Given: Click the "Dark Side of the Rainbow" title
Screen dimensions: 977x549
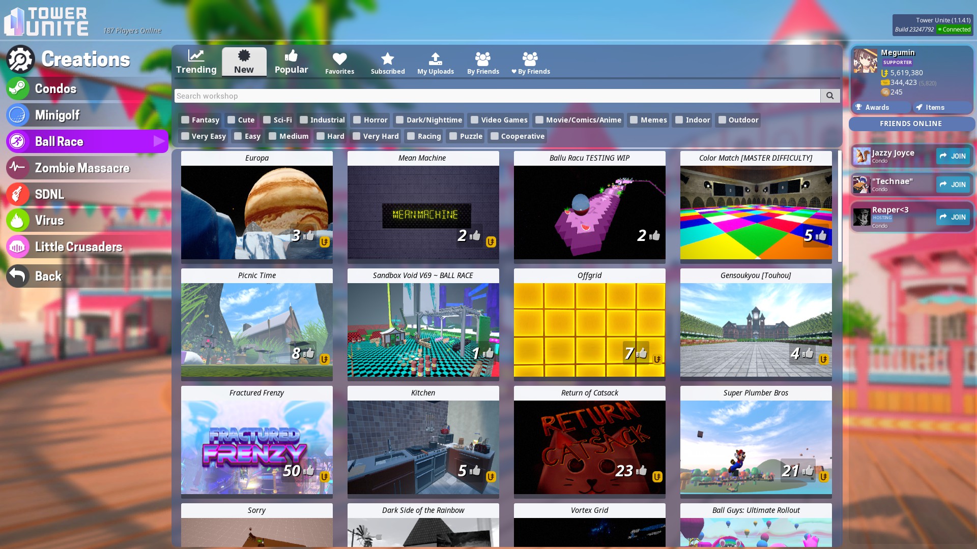Looking at the screenshot, I should tap(423, 510).
